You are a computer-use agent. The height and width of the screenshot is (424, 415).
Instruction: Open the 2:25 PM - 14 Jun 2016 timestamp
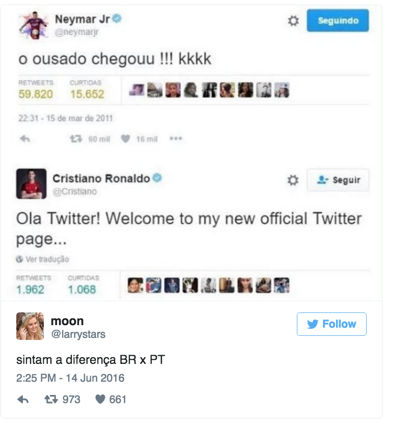70,378
